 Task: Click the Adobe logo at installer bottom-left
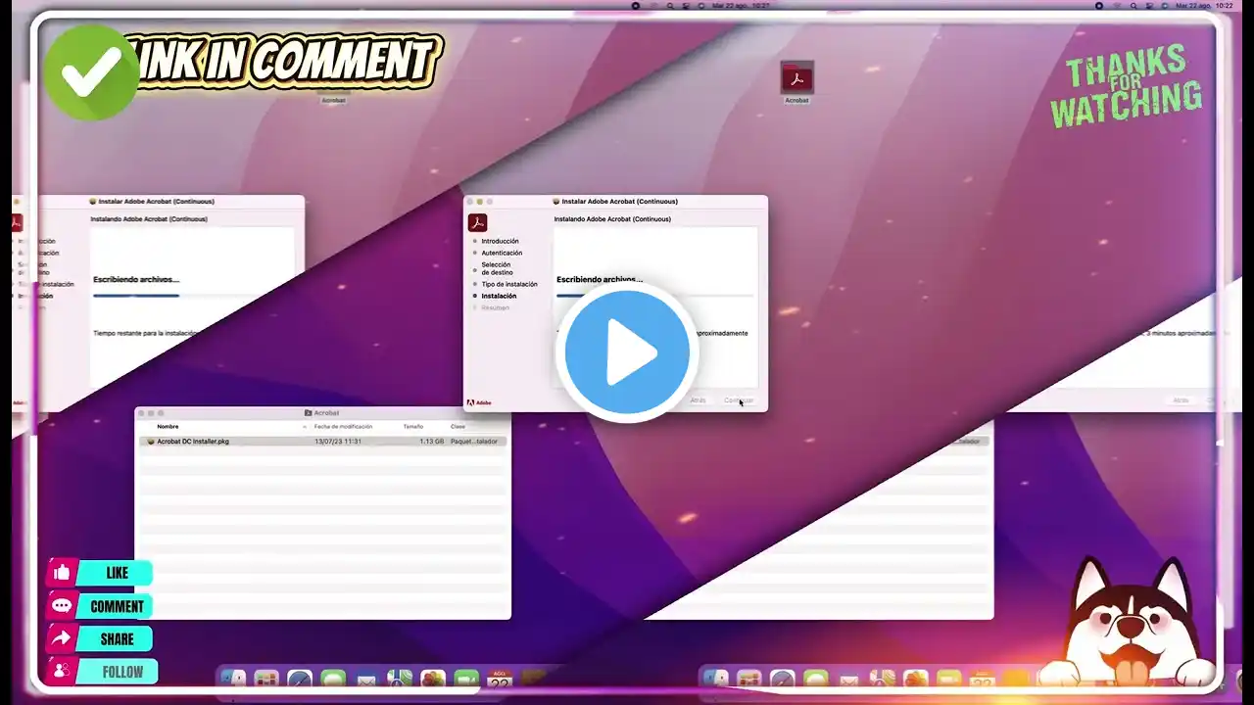[479, 402]
